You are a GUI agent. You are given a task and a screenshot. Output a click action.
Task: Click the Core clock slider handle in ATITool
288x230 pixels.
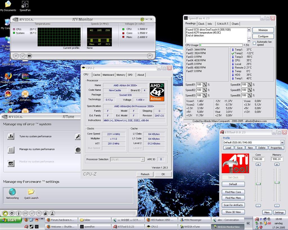258,184
